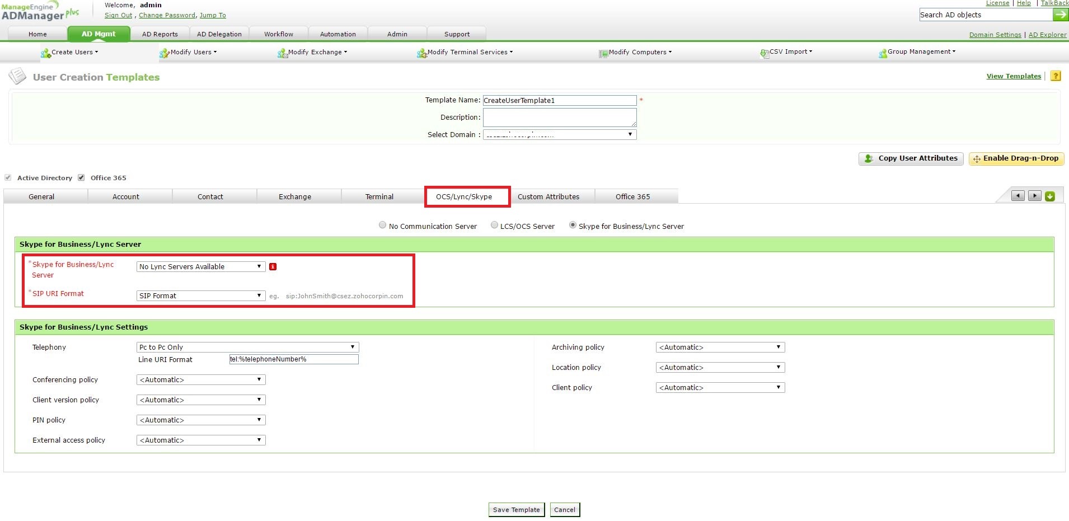Switch to the Workflow tab
1069x521 pixels.
[279, 34]
